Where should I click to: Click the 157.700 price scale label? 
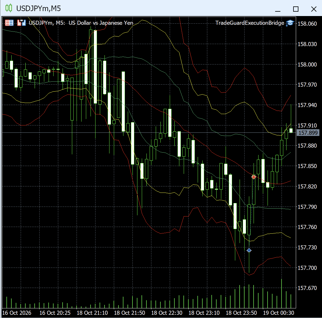click(307, 268)
